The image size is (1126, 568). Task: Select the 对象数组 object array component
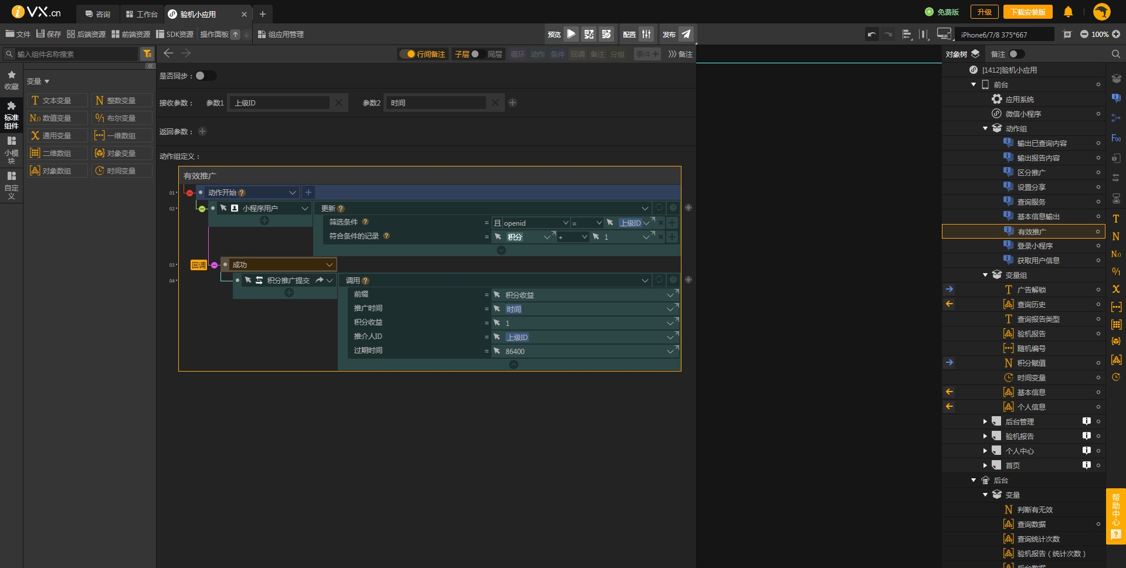pos(57,171)
